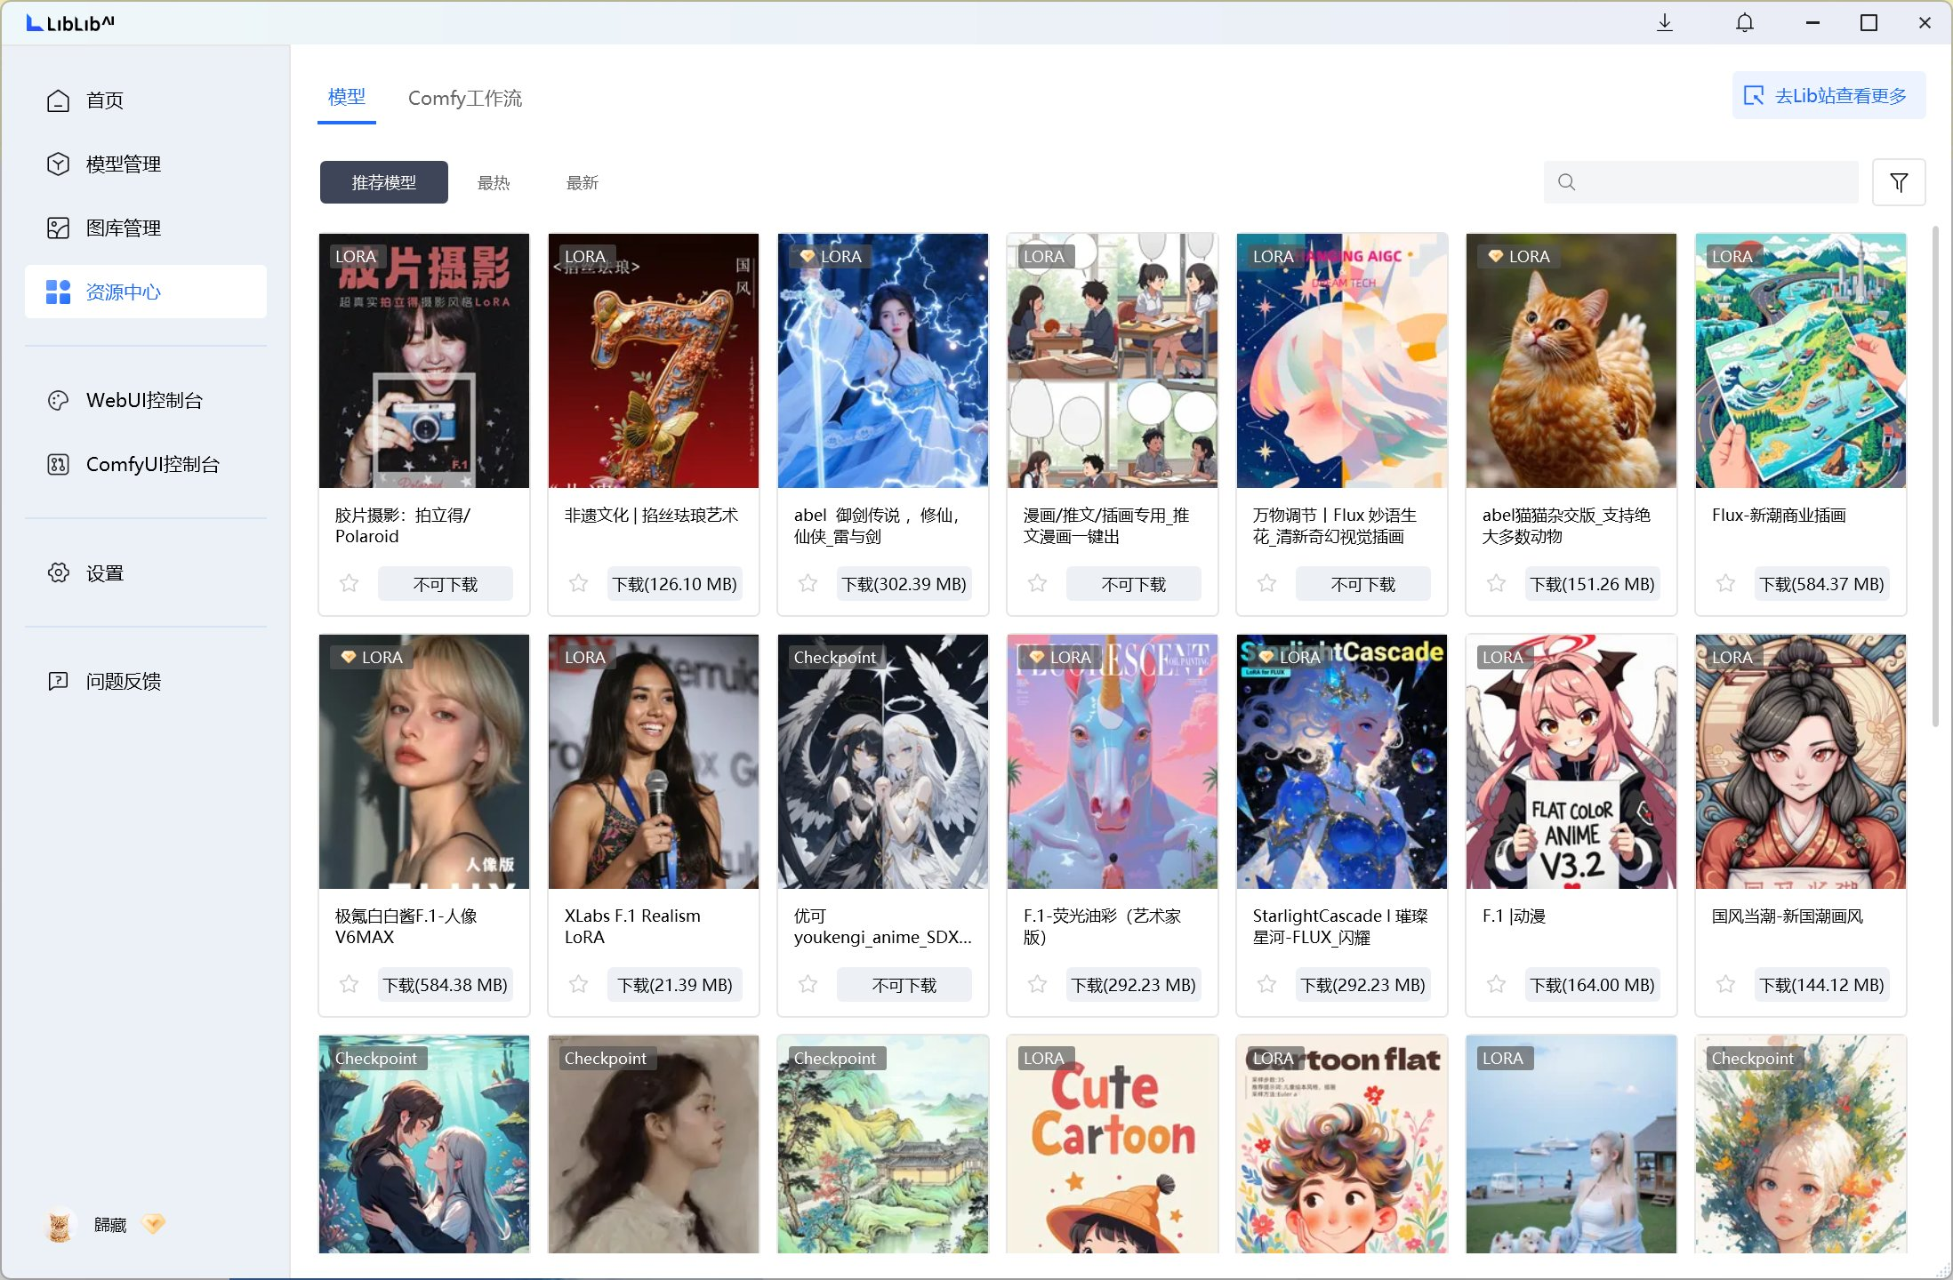Open 问题反馈 feedback page
The height and width of the screenshot is (1280, 1953).
pos(123,682)
